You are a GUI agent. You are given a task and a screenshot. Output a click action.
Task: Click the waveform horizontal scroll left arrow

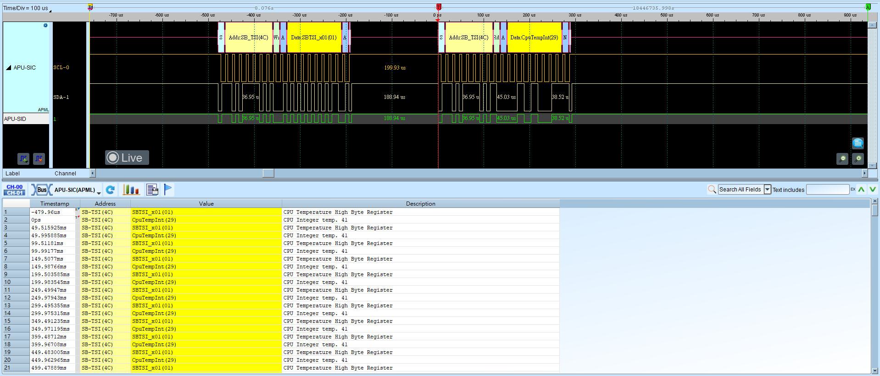click(93, 173)
